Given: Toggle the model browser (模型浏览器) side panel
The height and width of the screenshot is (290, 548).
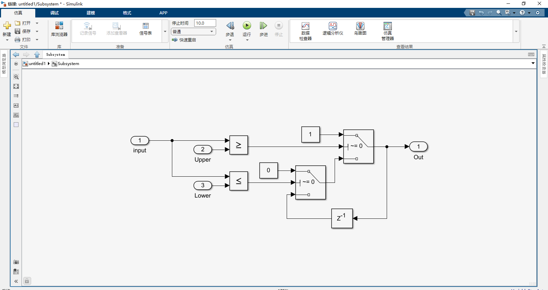Looking at the screenshot, I should coord(4,64).
